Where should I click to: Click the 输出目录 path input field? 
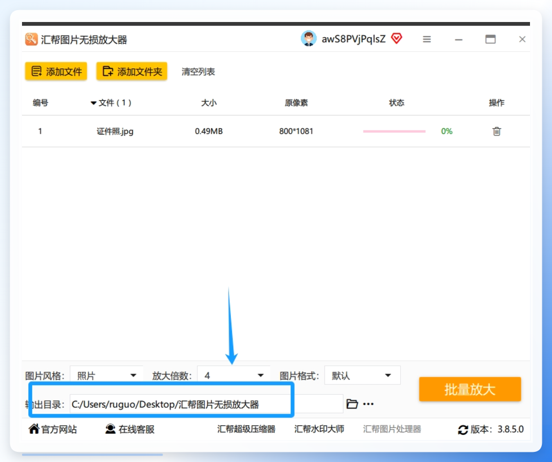[x=207, y=404]
